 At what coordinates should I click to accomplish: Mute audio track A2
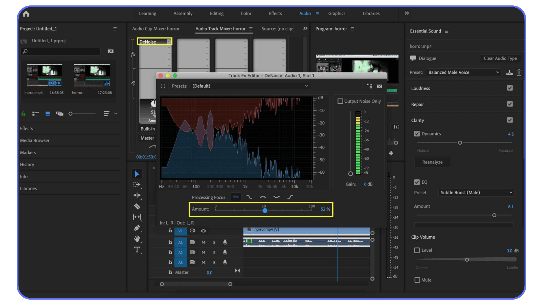coord(203,252)
